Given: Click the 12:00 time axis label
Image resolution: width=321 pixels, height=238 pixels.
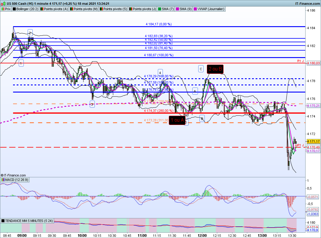Looking at the screenshot, I should click(202, 236).
